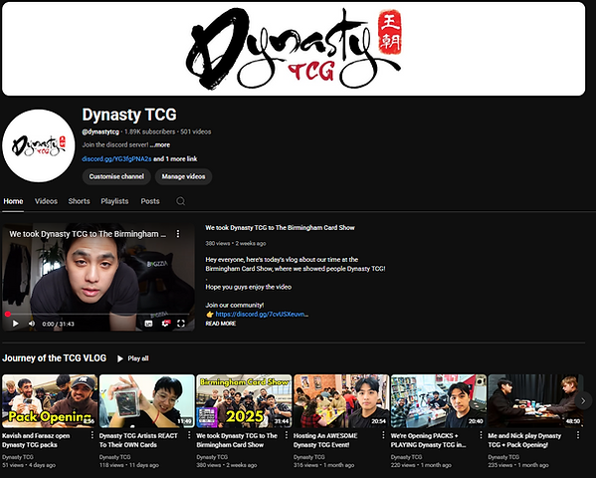596x478 pixels.
Task: Switch to the Posts tab
Action: pyautogui.click(x=150, y=201)
